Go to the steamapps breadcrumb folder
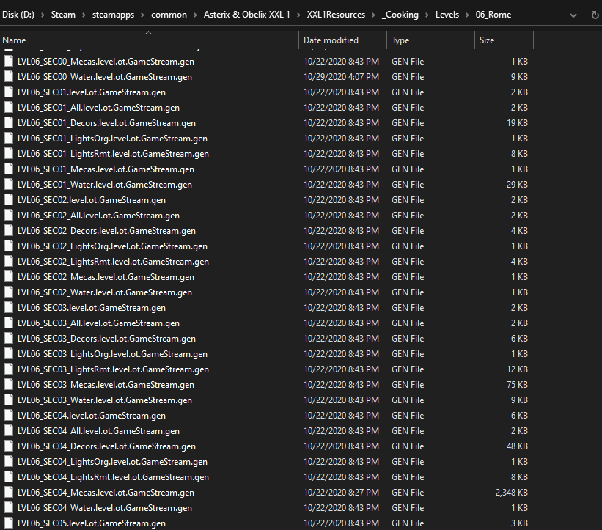The width and height of the screenshot is (602, 530). [113, 15]
